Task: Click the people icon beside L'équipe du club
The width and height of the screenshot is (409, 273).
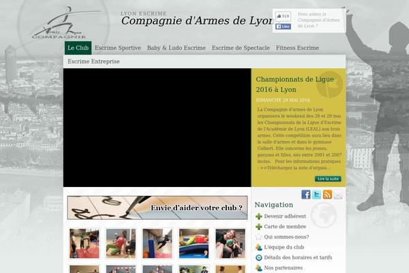Action: pyautogui.click(x=259, y=247)
